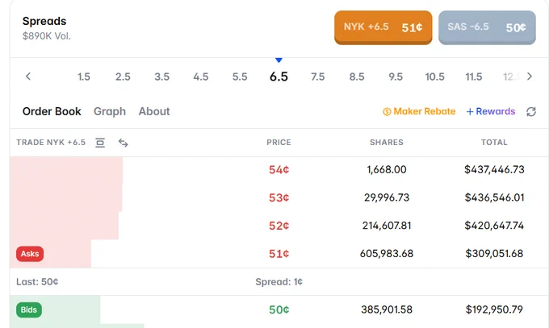549x328 pixels.
Task: Click the SHARES column header
Action: (x=387, y=143)
